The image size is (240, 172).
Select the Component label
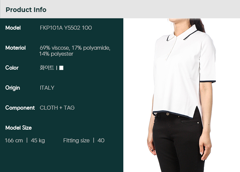20,108
